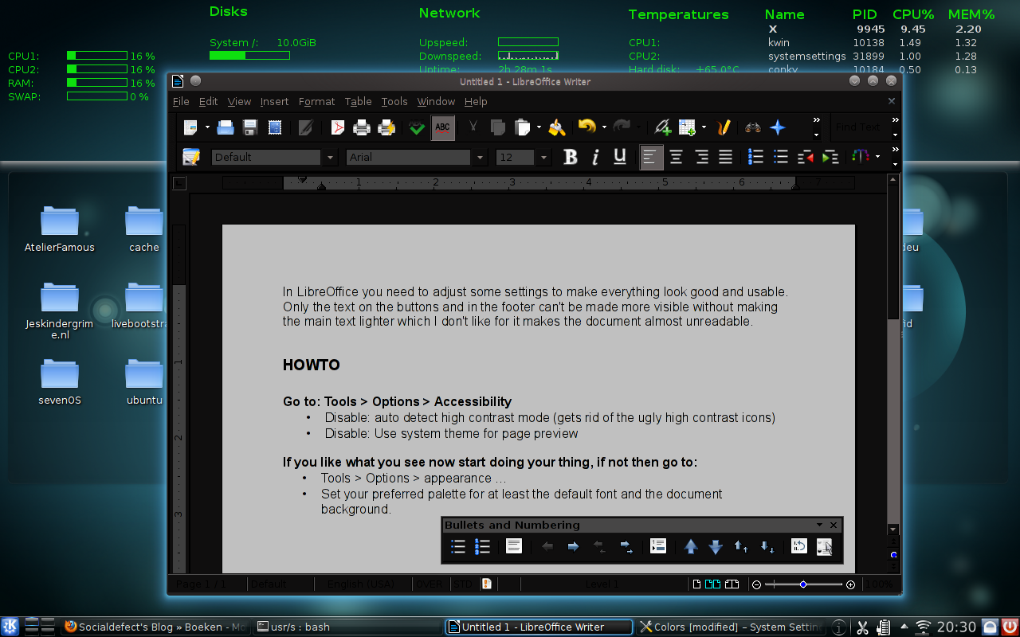Image resolution: width=1020 pixels, height=637 pixels.
Task: Click Insert Unnumbered Entry icon
Action: [x=658, y=546]
